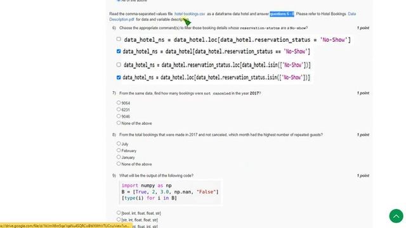Click the green scroll-to-top arrow button

[x=396, y=215]
